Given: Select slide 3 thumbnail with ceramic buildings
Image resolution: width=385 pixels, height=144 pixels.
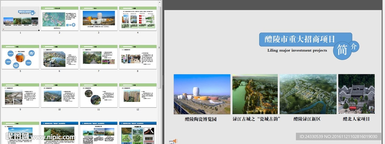Looking at the screenshot, I should point(99,19).
